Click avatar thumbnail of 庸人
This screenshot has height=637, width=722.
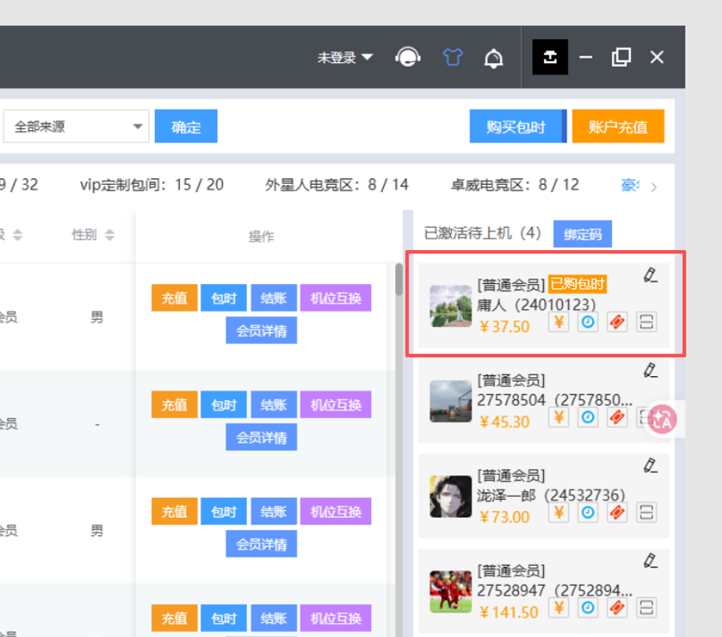(451, 306)
